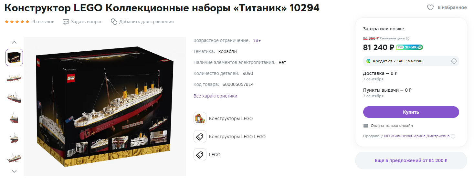This screenshot has height=185, width=474.
Task: Open the credit info circle icon
Action: [x=454, y=61]
